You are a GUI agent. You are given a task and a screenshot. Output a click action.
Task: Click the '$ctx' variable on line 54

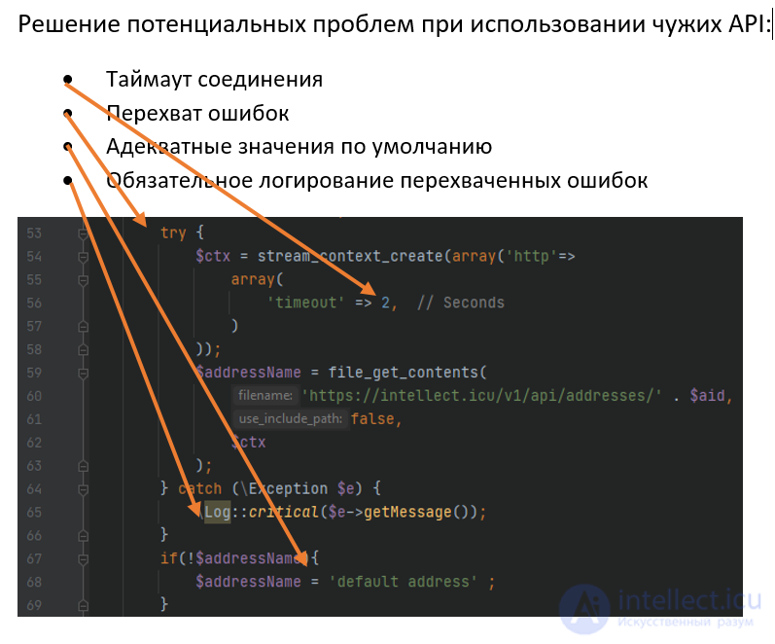coord(213,256)
